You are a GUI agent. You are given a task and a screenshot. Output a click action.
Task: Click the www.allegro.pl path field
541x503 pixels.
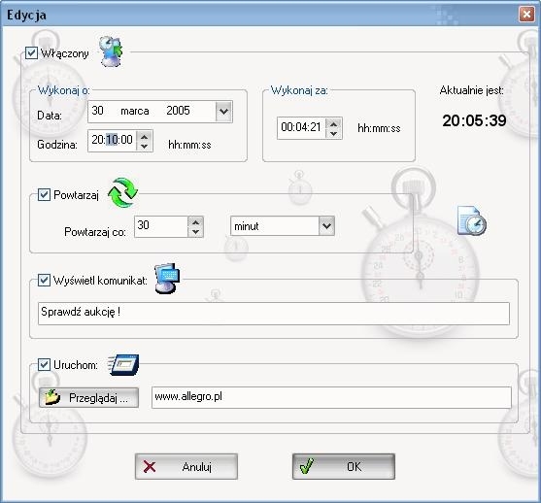[331, 397]
